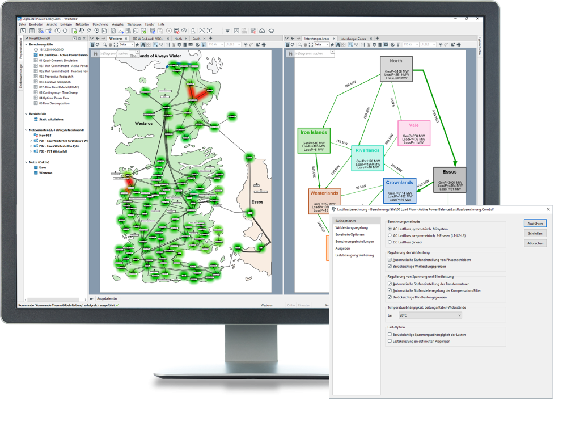Open the Berechnung menu
Image resolution: width=567 pixels, height=447 pixels.
click(100, 24)
